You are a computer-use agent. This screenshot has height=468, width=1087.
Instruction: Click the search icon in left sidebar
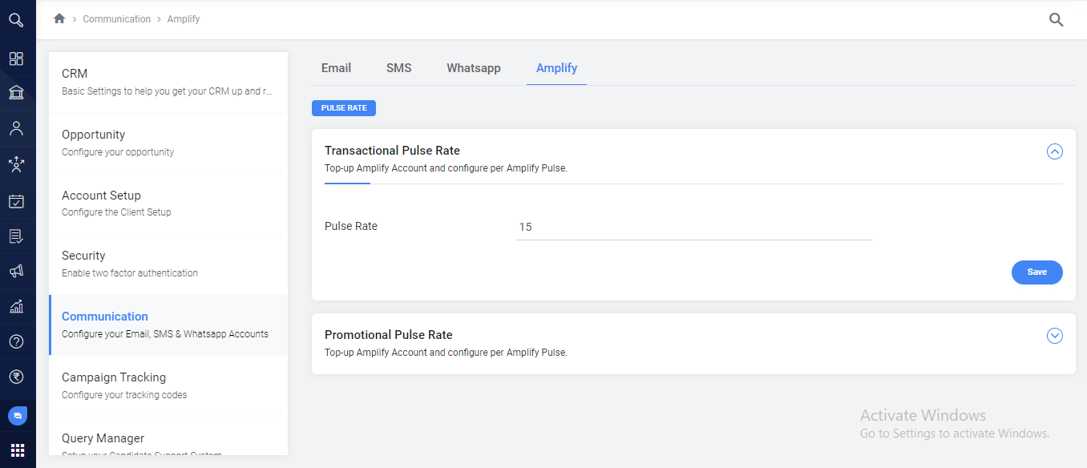16,20
